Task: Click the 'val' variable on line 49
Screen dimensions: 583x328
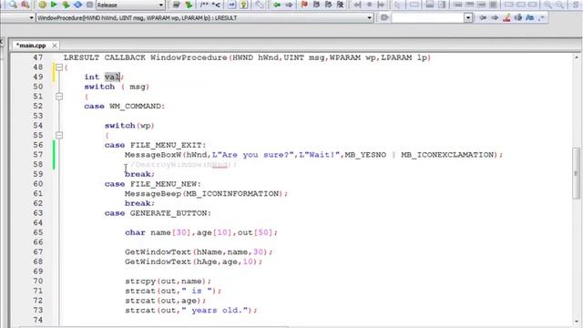Action: point(112,77)
